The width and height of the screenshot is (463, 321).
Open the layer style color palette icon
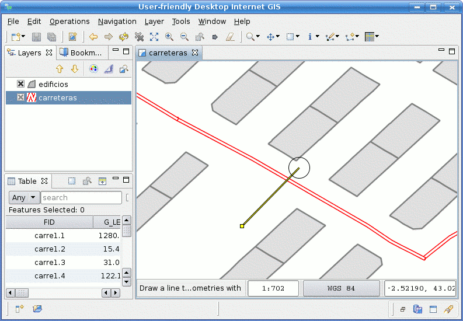(x=93, y=69)
